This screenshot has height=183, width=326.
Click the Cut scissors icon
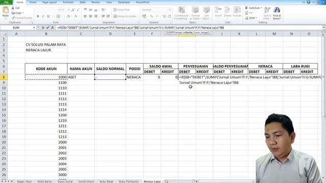pos(13,8)
